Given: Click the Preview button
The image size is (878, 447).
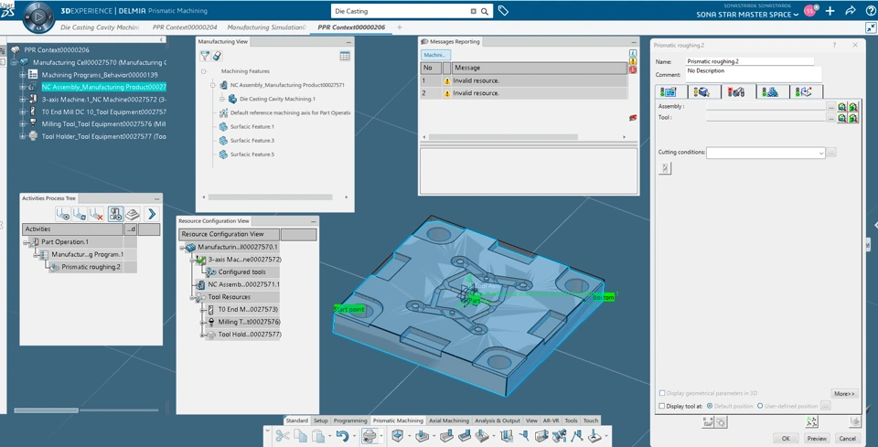Looking at the screenshot, I should tap(817, 439).
